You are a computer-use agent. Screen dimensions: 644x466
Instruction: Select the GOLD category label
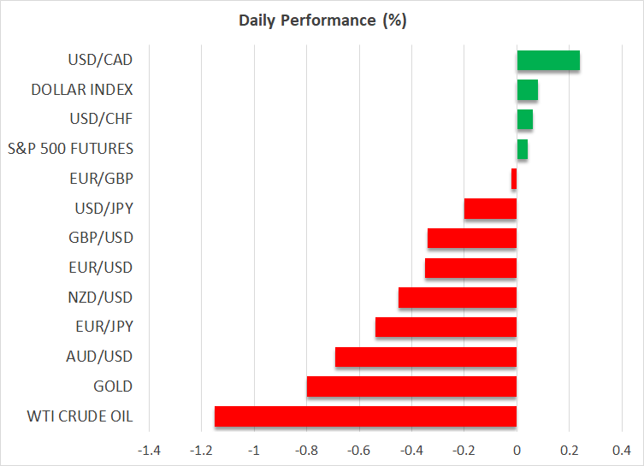pyautogui.click(x=113, y=386)
